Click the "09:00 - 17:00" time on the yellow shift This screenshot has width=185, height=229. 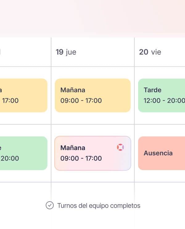[81, 100]
